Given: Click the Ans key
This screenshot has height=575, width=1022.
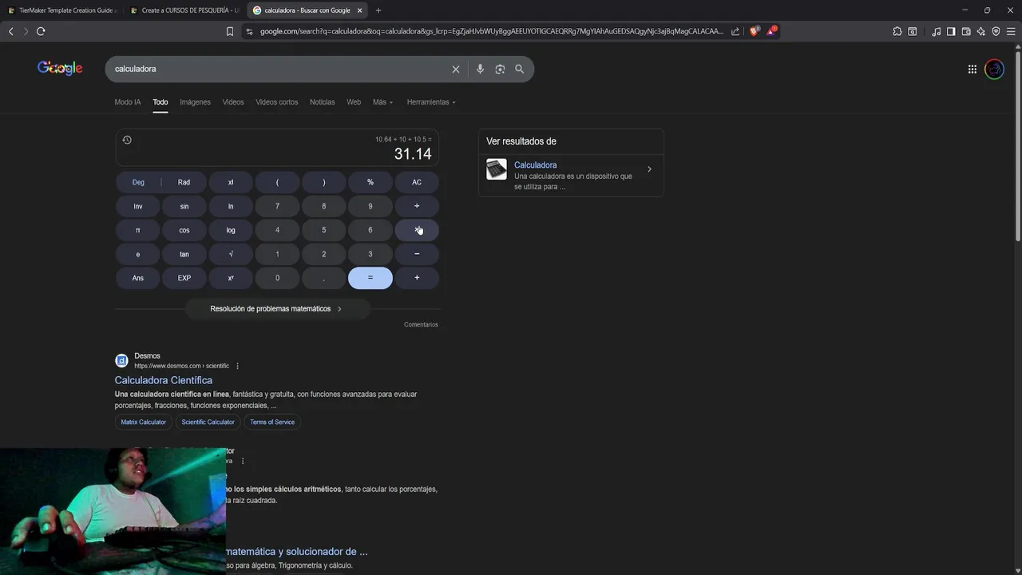Looking at the screenshot, I should pyautogui.click(x=138, y=278).
